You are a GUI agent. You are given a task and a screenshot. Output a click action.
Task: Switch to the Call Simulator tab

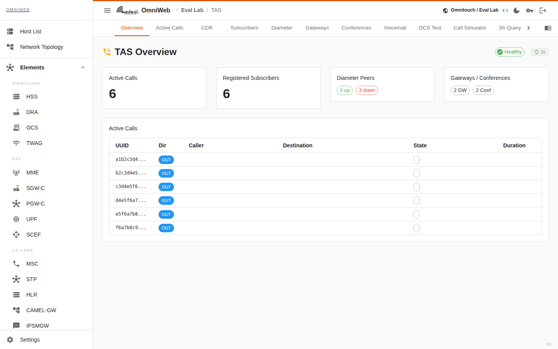470,28
